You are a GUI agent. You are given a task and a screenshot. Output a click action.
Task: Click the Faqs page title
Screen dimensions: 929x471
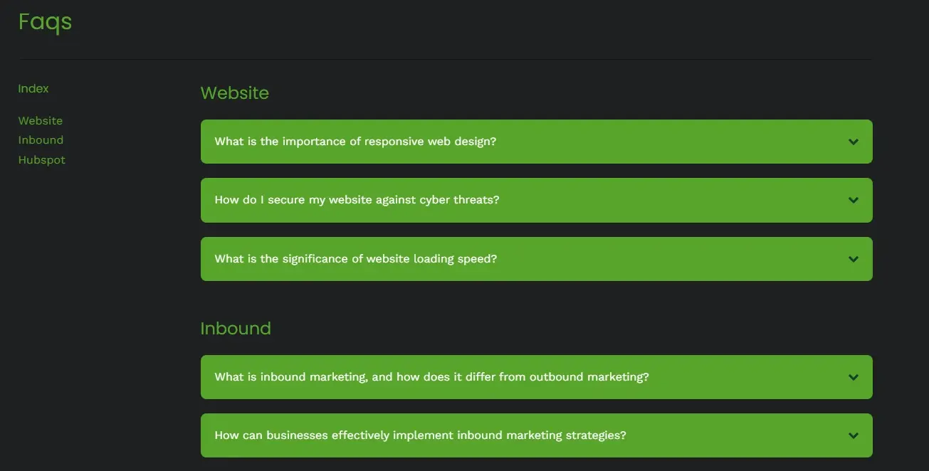click(x=44, y=22)
